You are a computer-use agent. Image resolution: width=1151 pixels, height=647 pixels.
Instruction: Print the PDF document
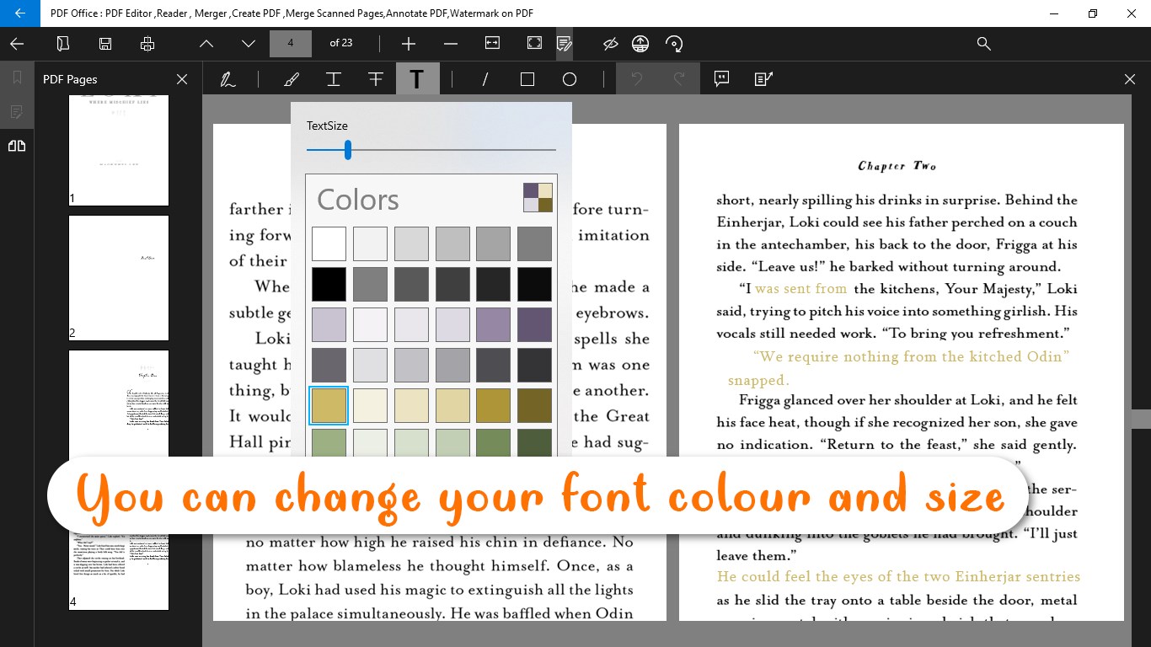pyautogui.click(x=147, y=44)
